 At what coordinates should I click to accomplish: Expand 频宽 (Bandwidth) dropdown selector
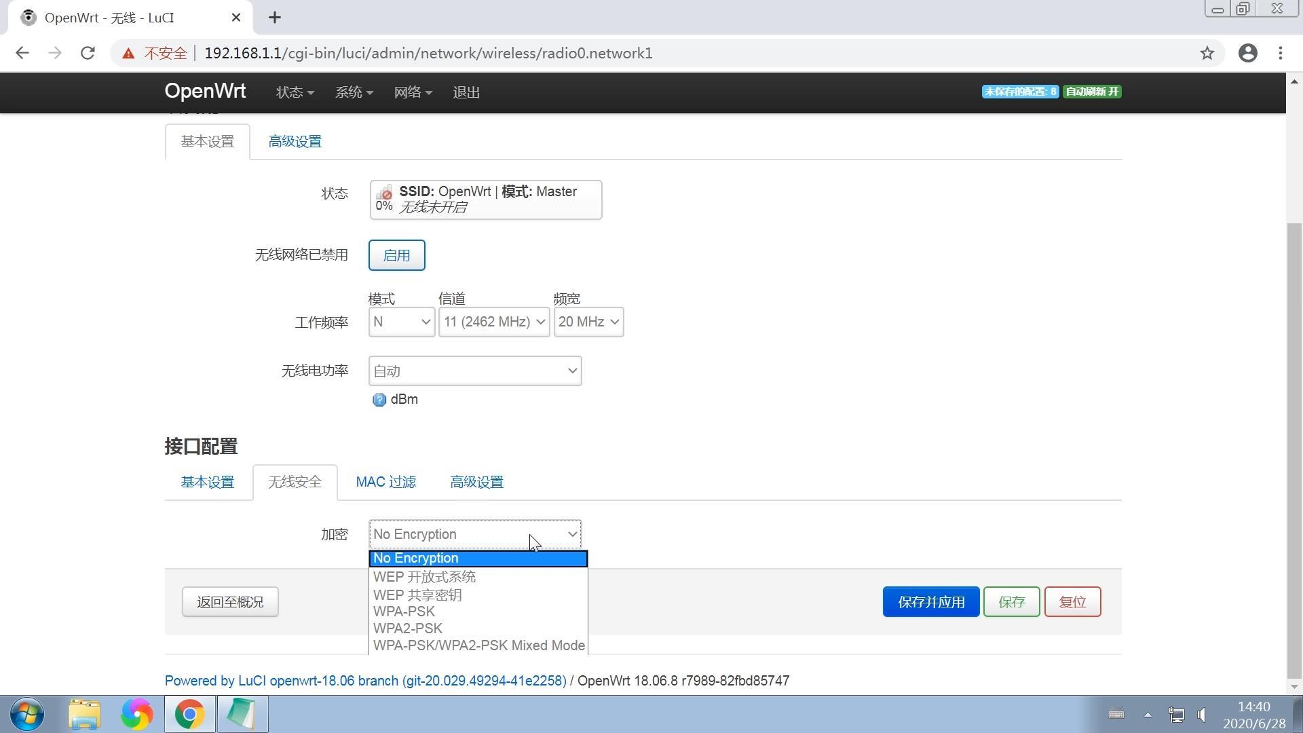(x=588, y=322)
